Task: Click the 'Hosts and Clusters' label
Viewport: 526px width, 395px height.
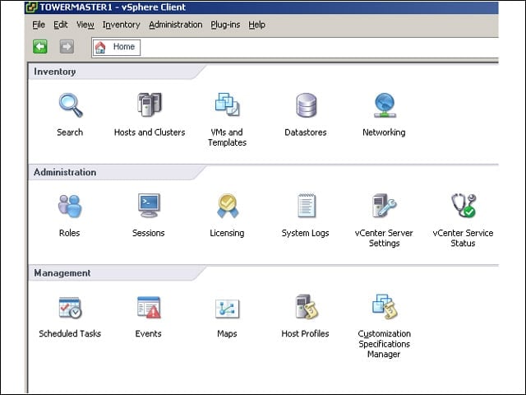Action: [x=150, y=132]
